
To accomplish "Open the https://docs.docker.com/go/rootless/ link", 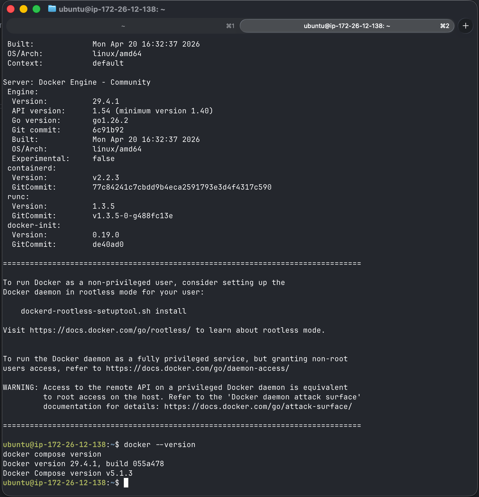I will point(110,330).
